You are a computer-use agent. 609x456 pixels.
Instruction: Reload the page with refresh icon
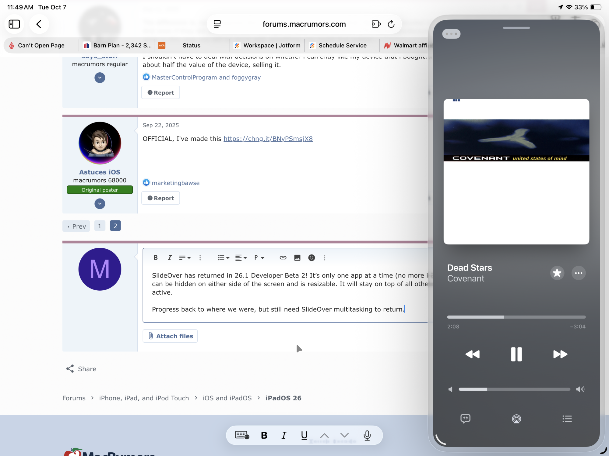[391, 24]
